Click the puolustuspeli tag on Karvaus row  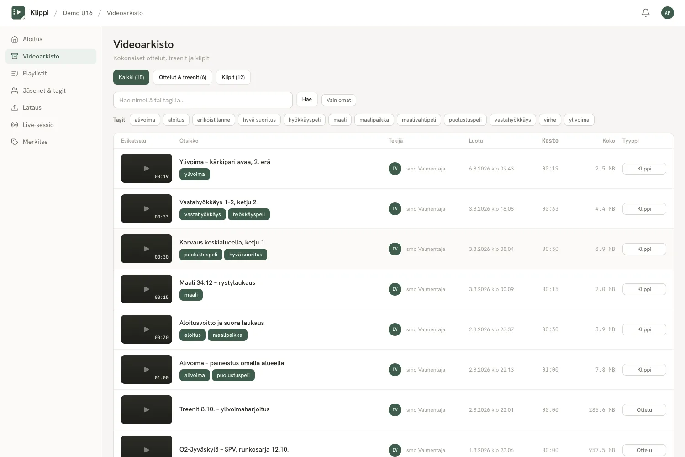click(201, 255)
